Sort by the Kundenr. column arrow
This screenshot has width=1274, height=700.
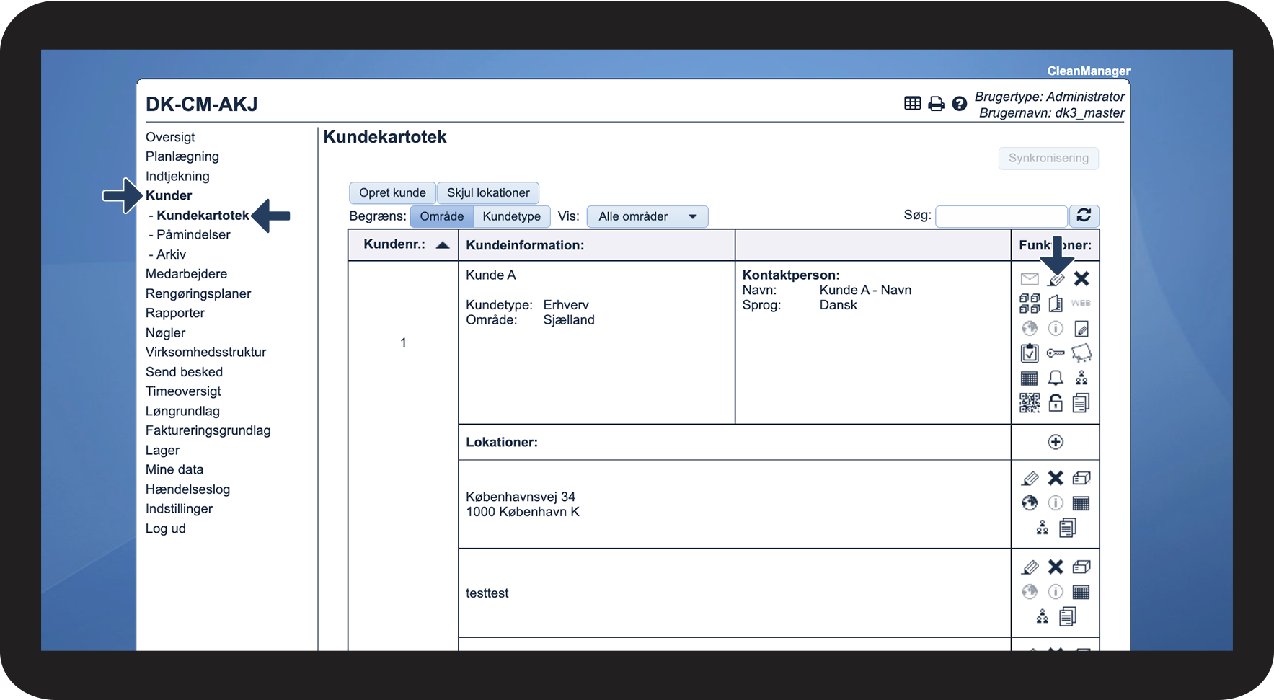point(443,245)
